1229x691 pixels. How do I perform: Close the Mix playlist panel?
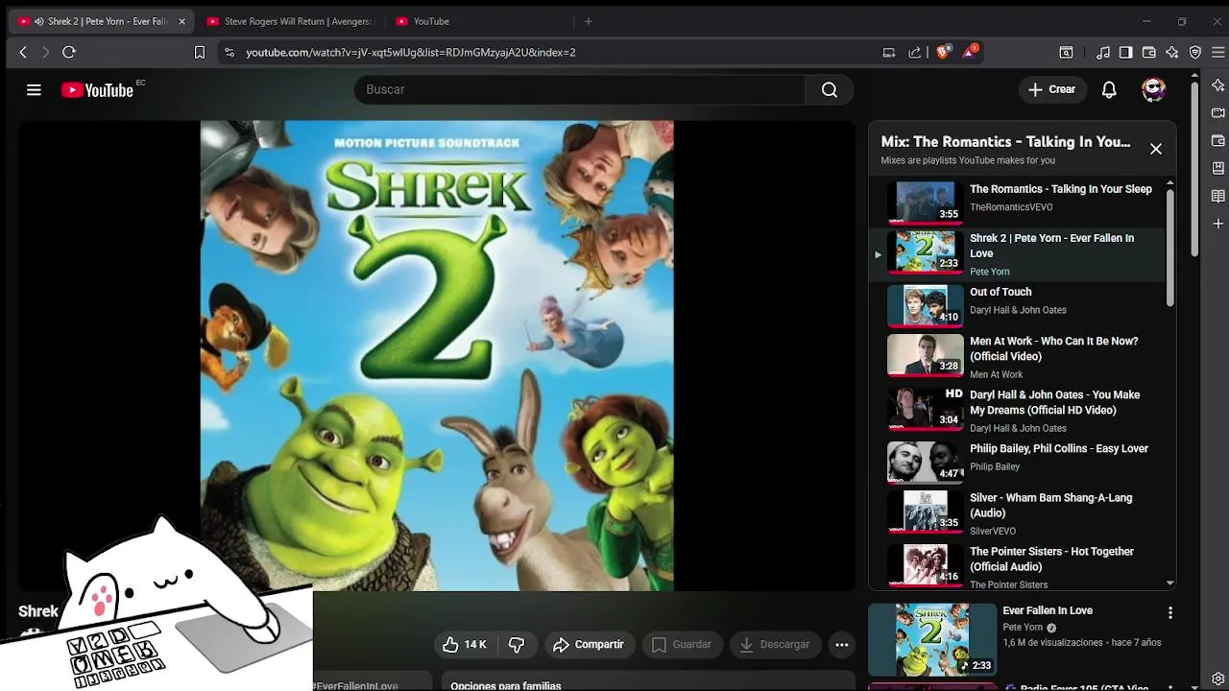pyautogui.click(x=1156, y=149)
